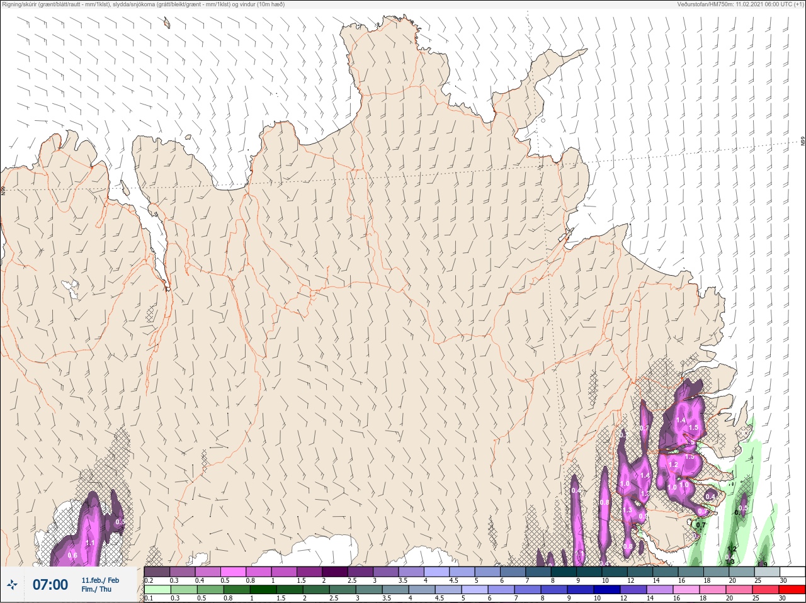The width and height of the screenshot is (806, 603).
Task: Select the red 30 swatch in bottom legend row
Action: click(792, 590)
